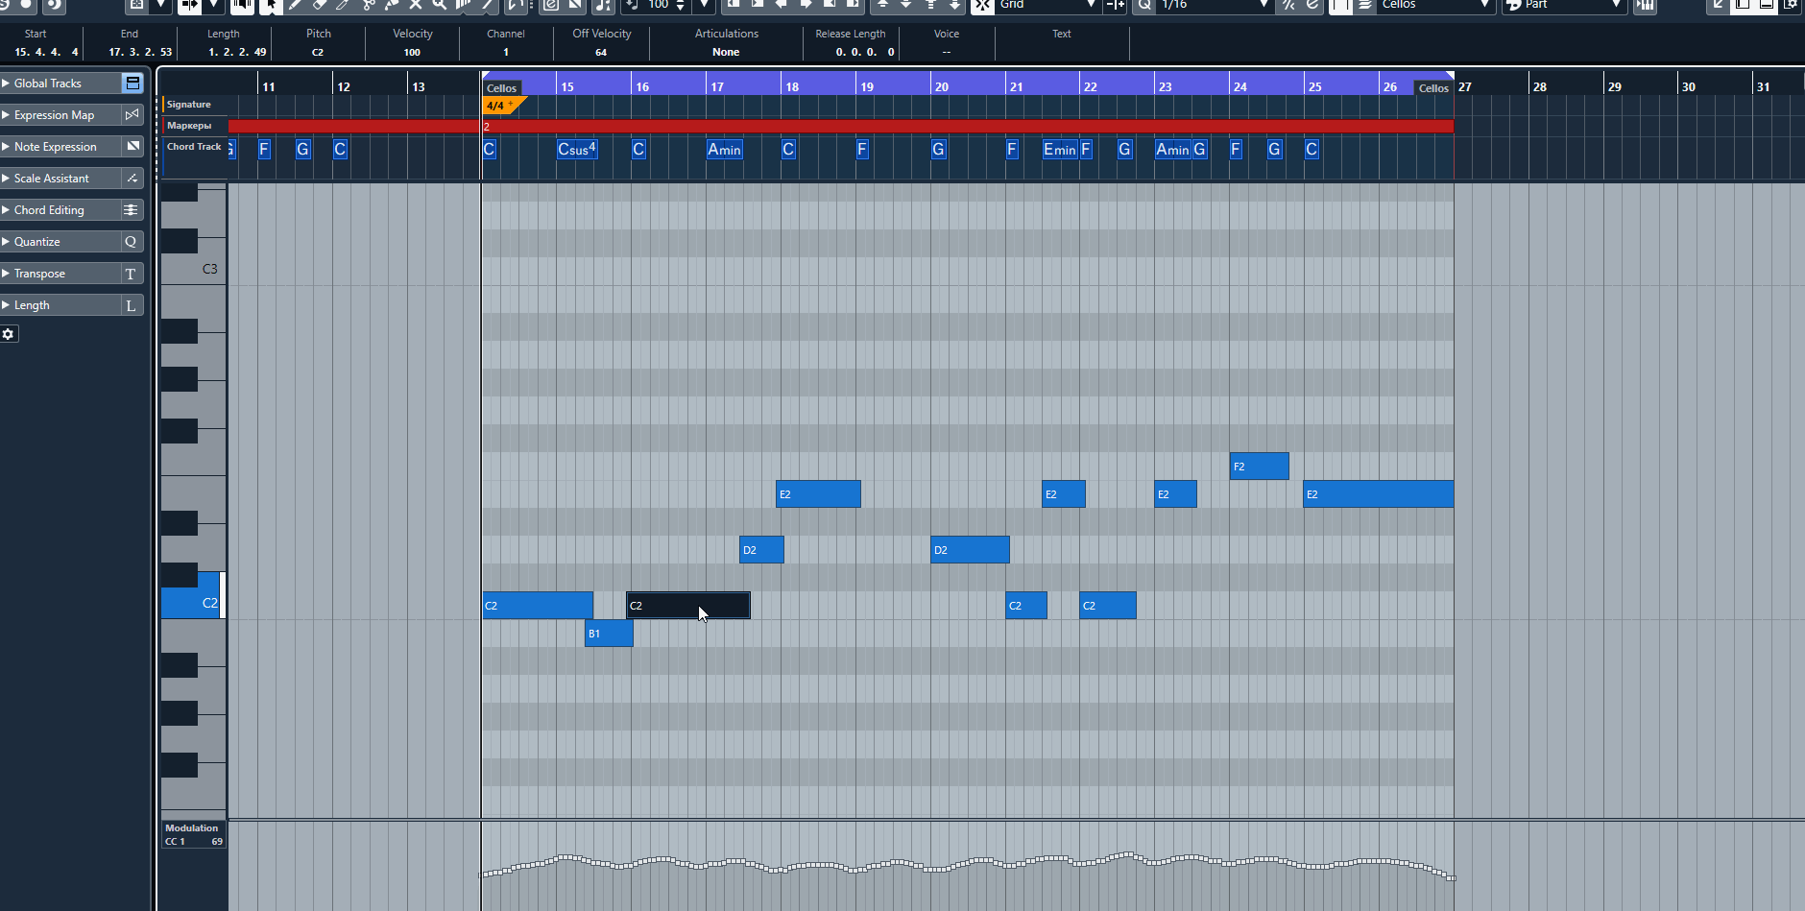Expand the Length section

[x=6, y=305]
